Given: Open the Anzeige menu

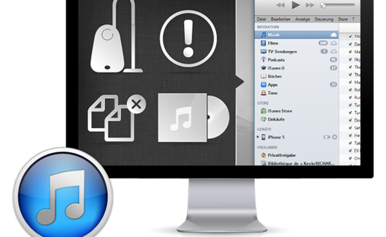Looking at the screenshot, I should 303,19.
